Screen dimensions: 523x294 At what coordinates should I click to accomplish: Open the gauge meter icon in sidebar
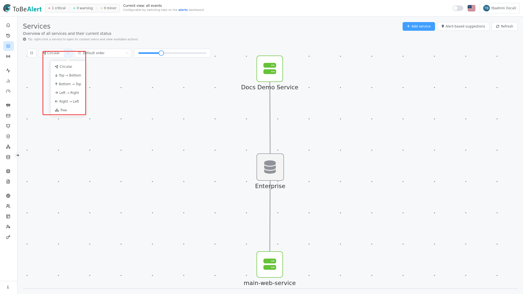click(x=8, y=91)
